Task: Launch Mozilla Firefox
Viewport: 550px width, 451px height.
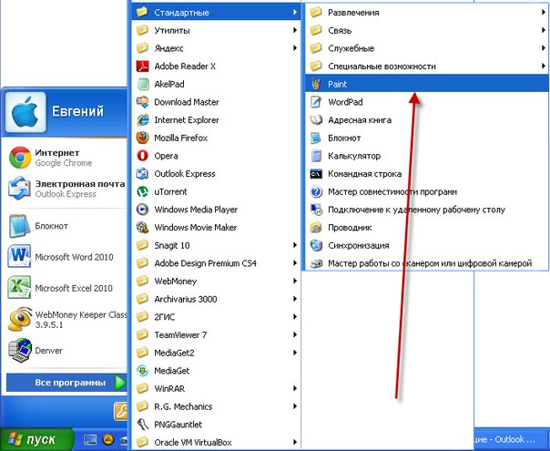Action: point(216,138)
